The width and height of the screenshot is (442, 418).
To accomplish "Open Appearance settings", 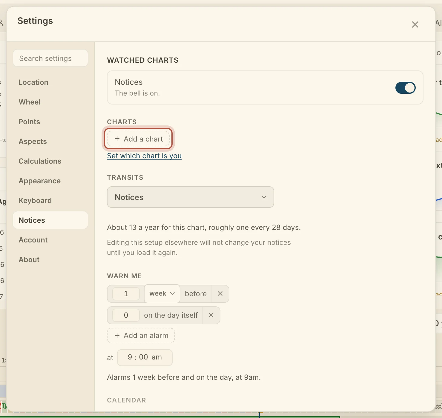I will [x=50, y=181].
